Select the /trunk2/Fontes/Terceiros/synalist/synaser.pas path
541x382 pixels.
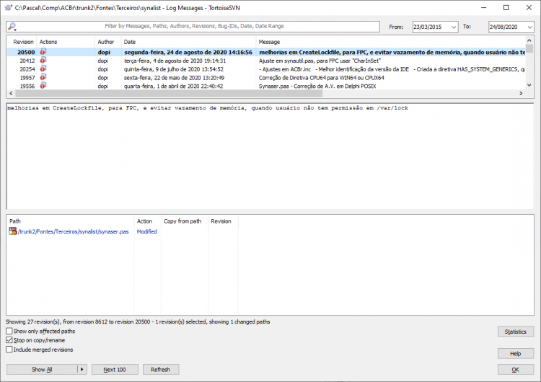pyautogui.click(x=73, y=231)
